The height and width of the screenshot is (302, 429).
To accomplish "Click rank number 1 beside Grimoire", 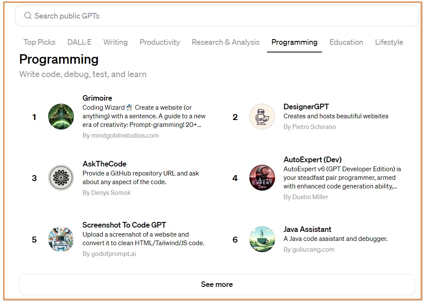I will [x=34, y=117].
